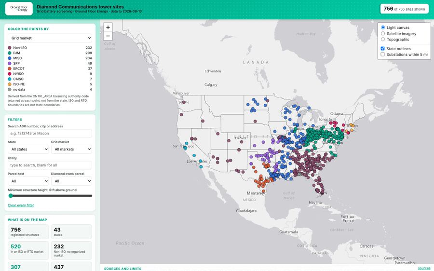Open the Parcel test dropdown
The height and width of the screenshot is (271, 434).
pyautogui.click(x=28, y=181)
